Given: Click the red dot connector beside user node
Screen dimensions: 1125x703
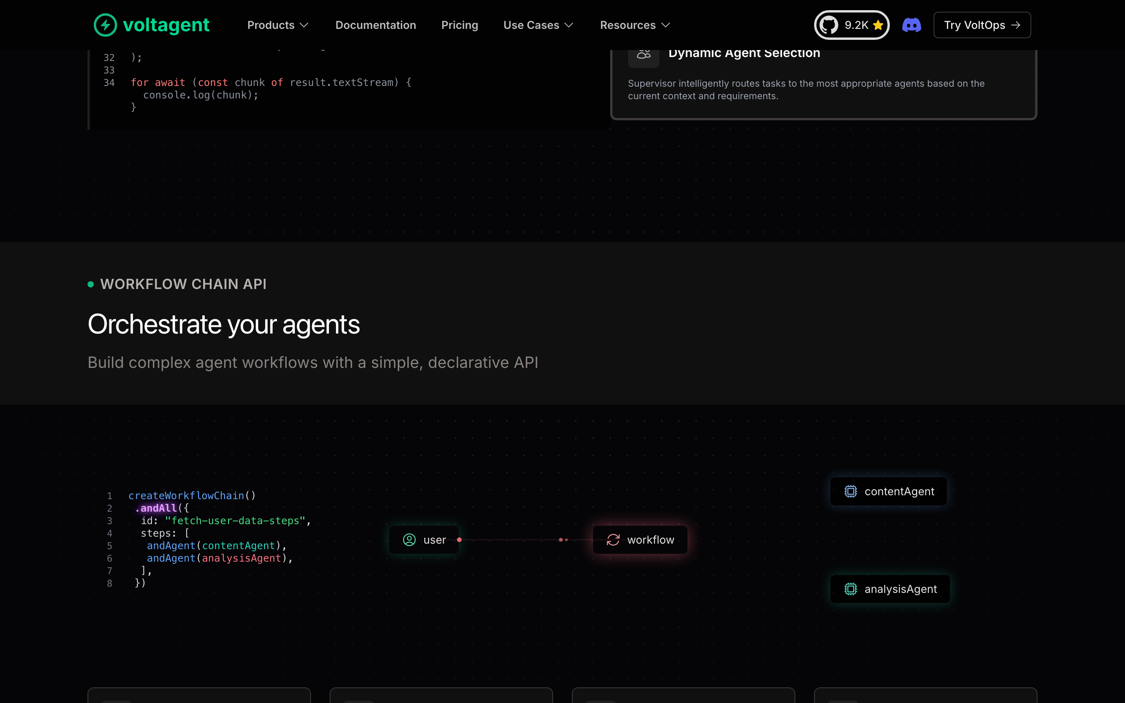Looking at the screenshot, I should (x=459, y=540).
